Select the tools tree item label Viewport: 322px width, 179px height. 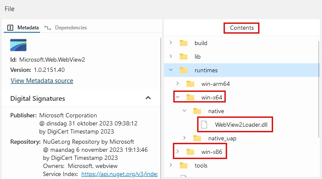point(201,165)
